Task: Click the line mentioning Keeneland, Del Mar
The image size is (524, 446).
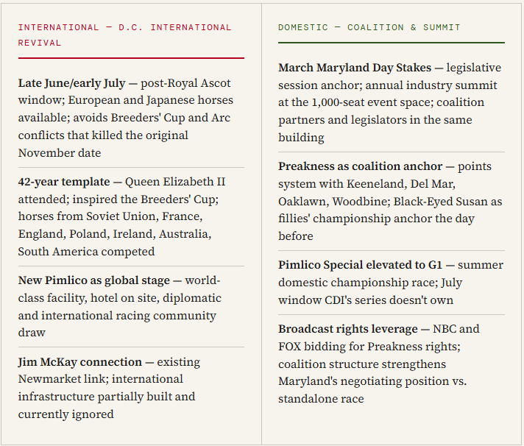Action: point(367,184)
